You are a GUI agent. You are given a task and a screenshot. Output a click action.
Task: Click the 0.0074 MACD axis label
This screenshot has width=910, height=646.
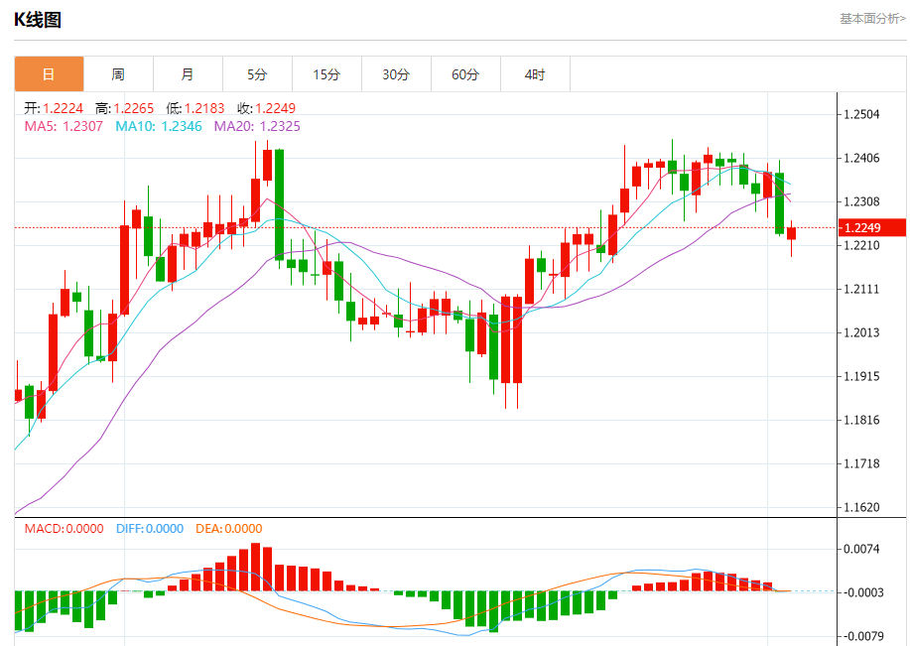tap(861, 549)
